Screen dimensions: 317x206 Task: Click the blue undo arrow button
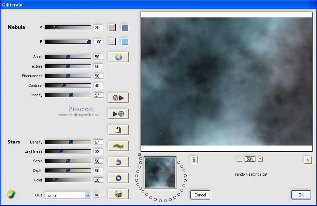[118, 162]
